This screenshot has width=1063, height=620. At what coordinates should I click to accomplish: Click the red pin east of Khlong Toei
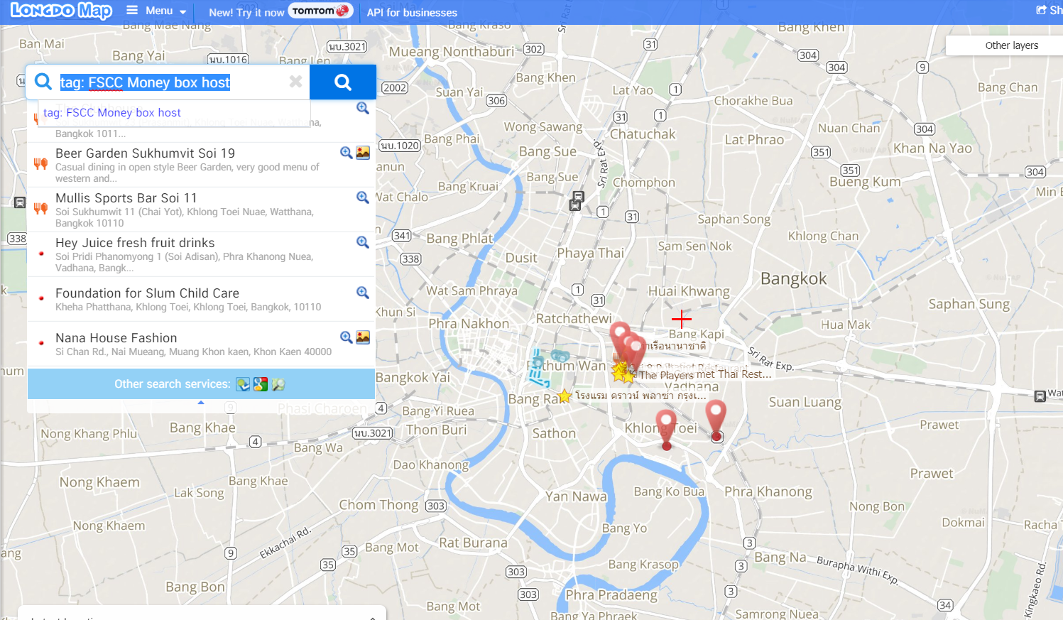coord(716,419)
